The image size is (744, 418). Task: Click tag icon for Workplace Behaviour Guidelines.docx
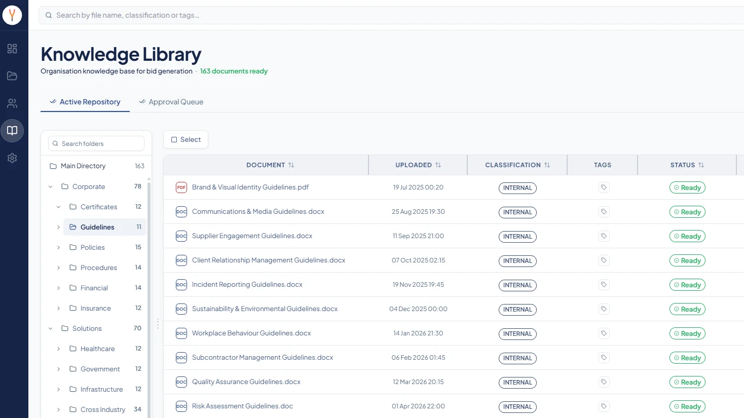click(604, 333)
